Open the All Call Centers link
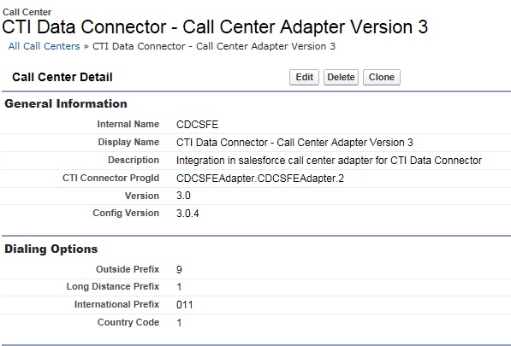 [x=44, y=46]
